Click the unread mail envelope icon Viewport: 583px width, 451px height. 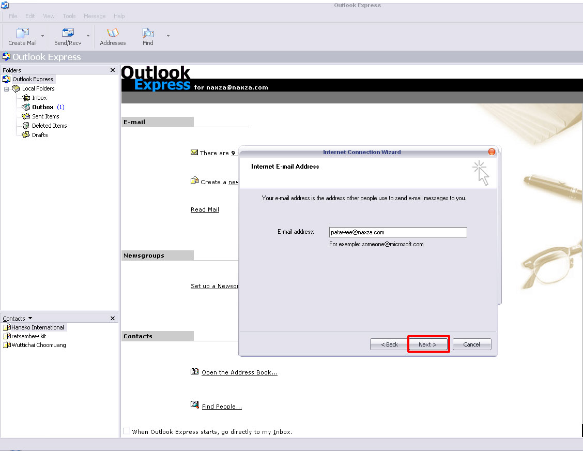click(x=194, y=152)
